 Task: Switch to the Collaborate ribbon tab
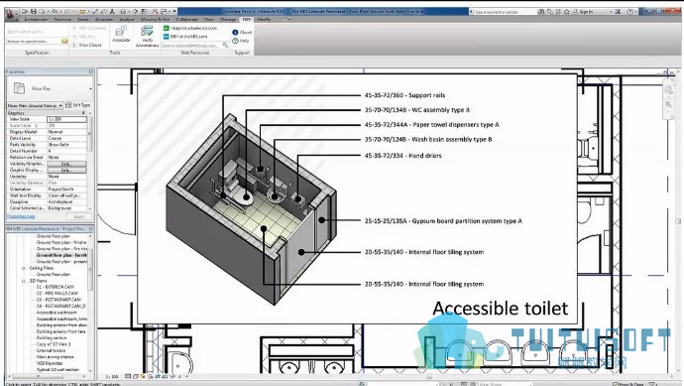pos(186,20)
